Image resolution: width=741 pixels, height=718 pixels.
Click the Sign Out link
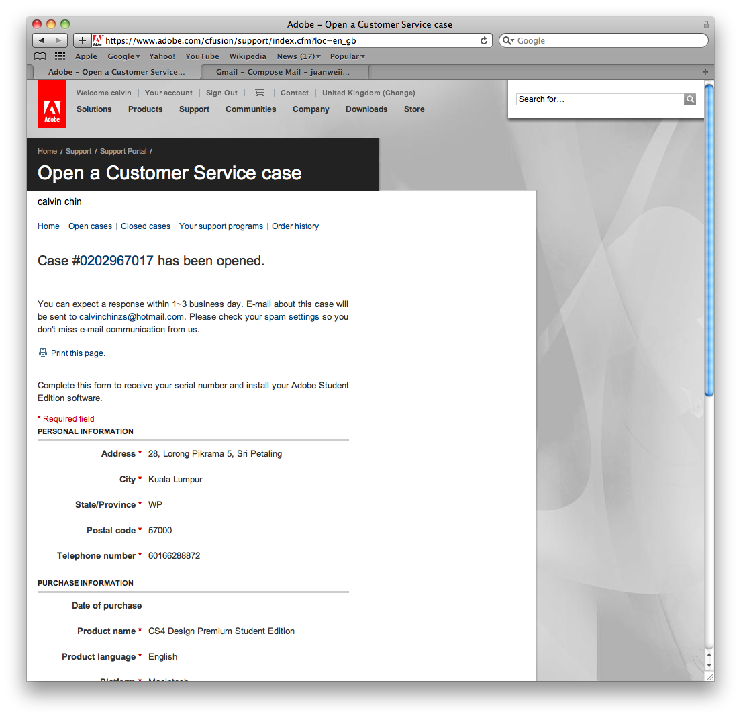point(221,93)
